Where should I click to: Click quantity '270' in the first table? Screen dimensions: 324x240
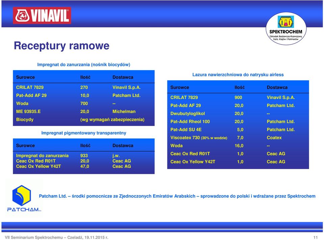click(84, 87)
